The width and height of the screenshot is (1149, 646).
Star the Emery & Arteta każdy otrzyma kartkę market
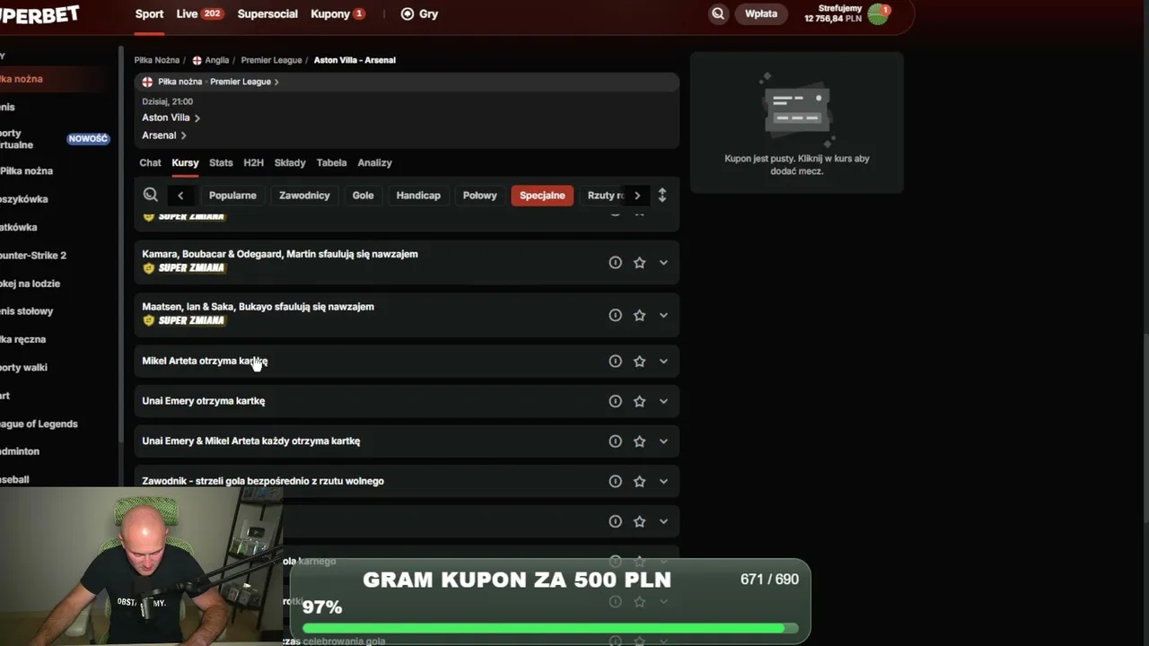pos(639,441)
